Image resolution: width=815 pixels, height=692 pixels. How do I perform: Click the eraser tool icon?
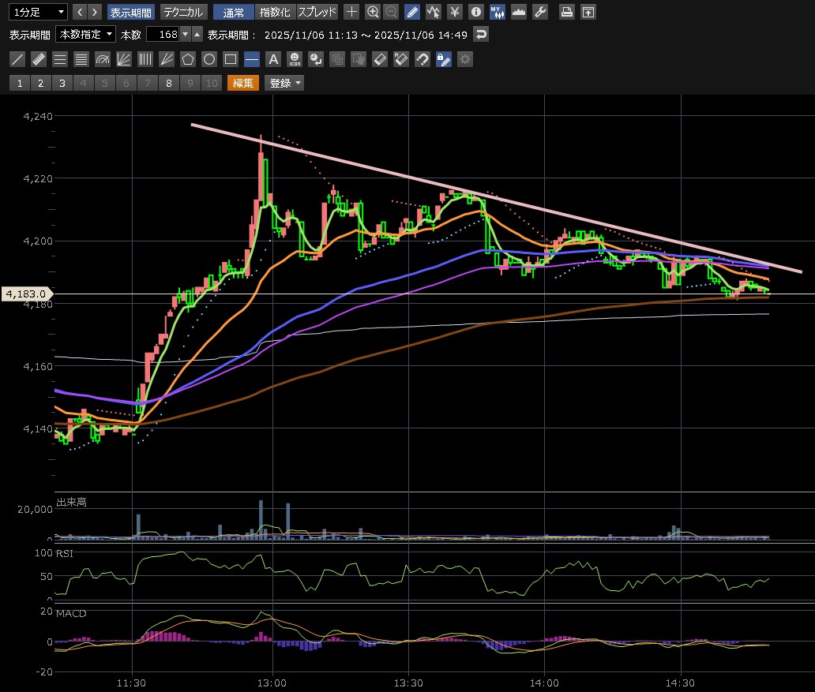pyautogui.click(x=380, y=59)
